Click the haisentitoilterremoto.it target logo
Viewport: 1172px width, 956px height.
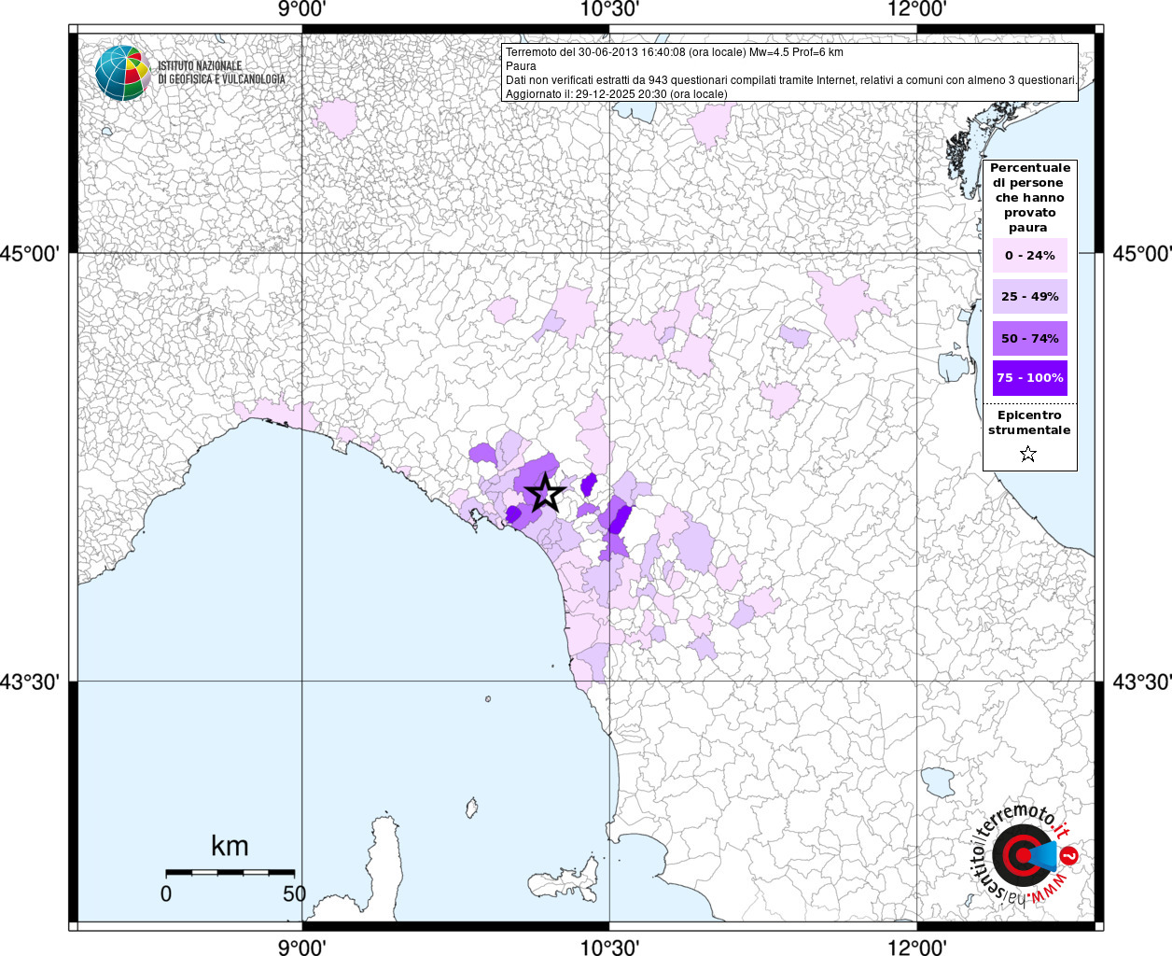pyautogui.click(x=1024, y=856)
